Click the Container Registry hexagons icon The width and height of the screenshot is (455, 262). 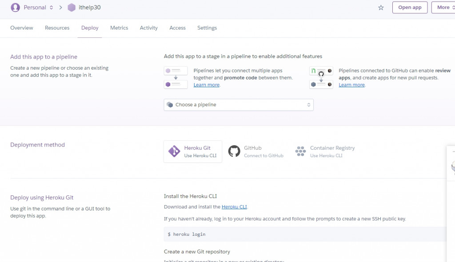(x=301, y=151)
